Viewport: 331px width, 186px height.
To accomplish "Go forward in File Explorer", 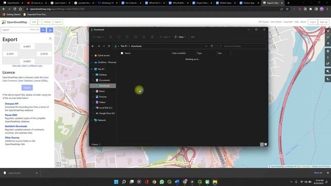I will pyautogui.click(x=99, y=46).
